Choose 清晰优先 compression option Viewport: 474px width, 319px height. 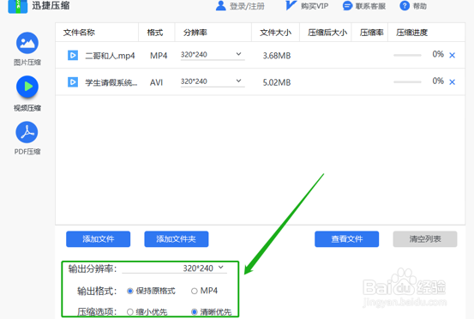(195, 312)
